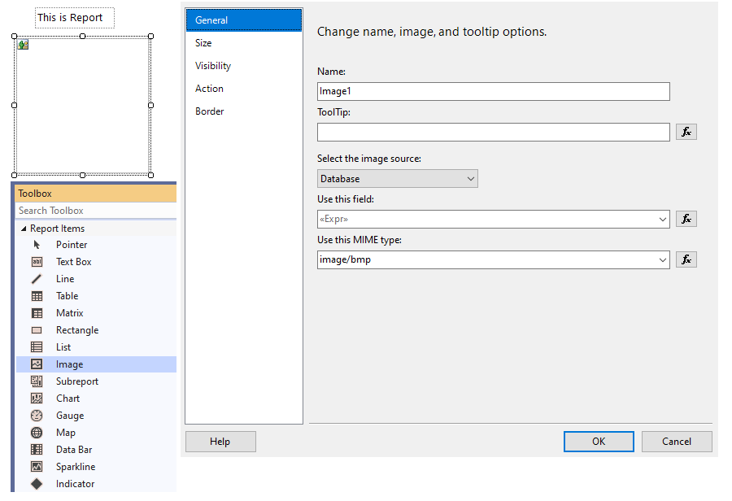Expand the Use this field dropdown
This screenshot has width=732, height=501.
662,220
